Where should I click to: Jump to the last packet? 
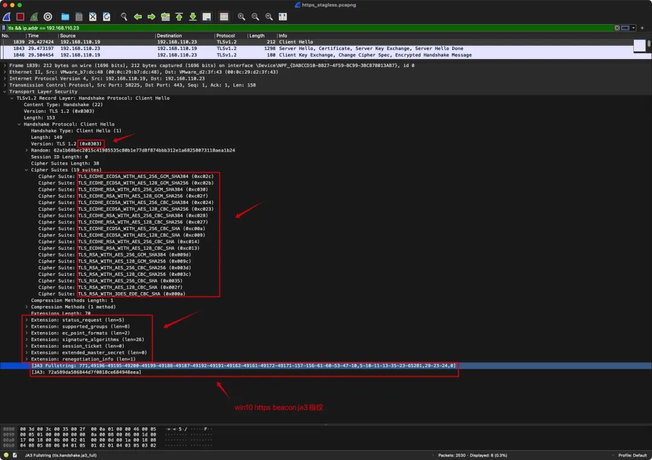193,17
